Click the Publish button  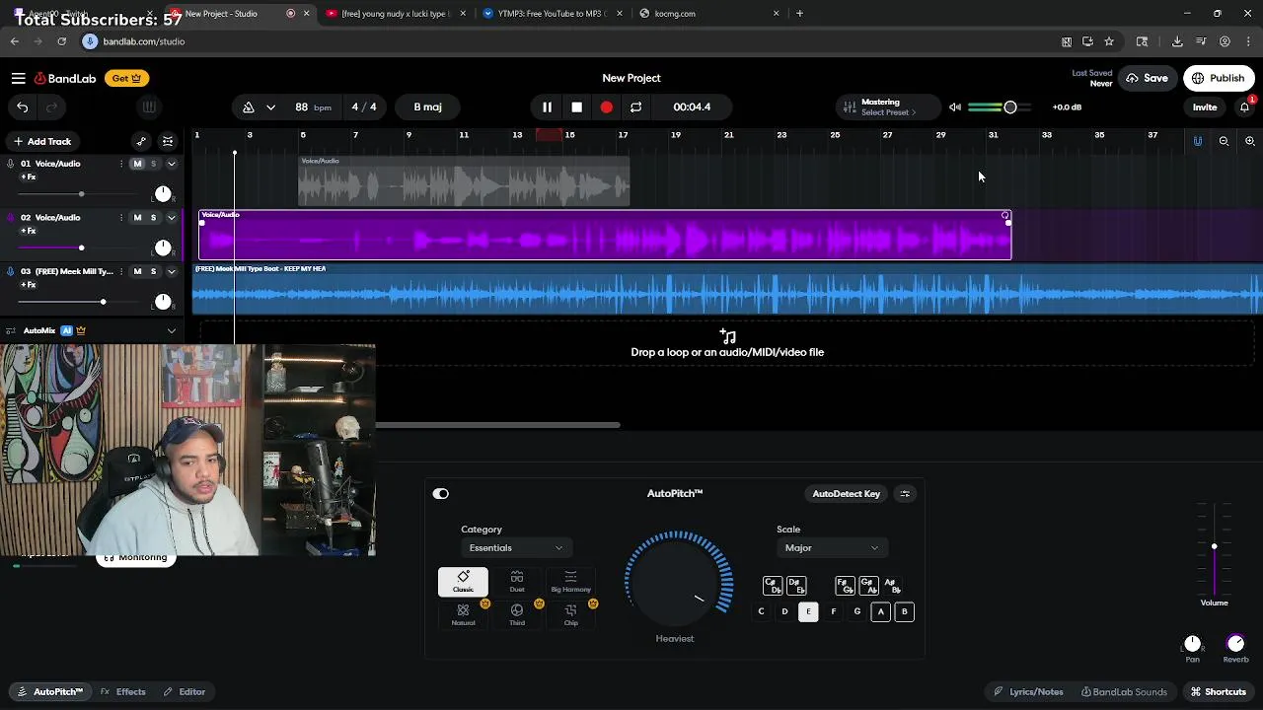[x=1219, y=78]
